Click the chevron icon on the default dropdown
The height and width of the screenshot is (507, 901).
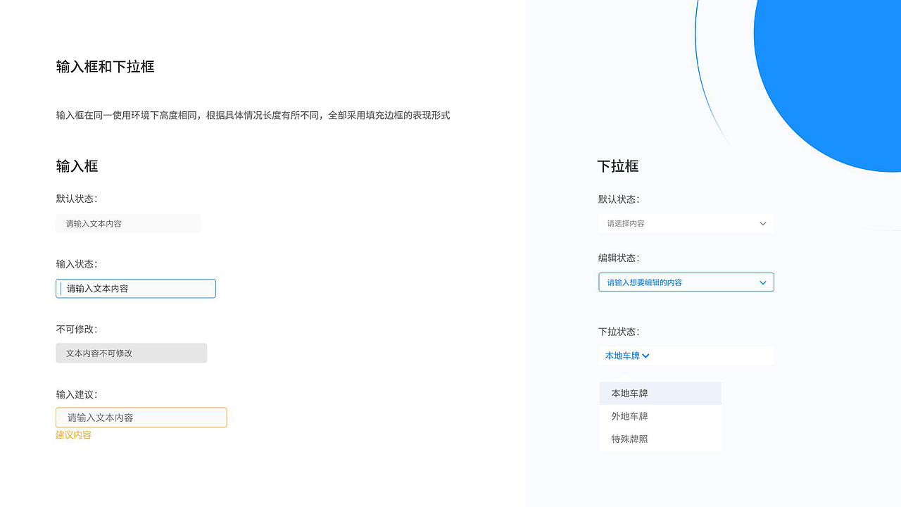coord(762,223)
